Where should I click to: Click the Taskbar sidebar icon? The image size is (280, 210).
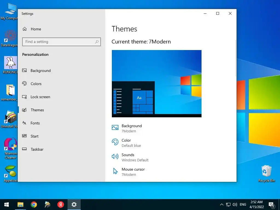[x=24, y=149]
